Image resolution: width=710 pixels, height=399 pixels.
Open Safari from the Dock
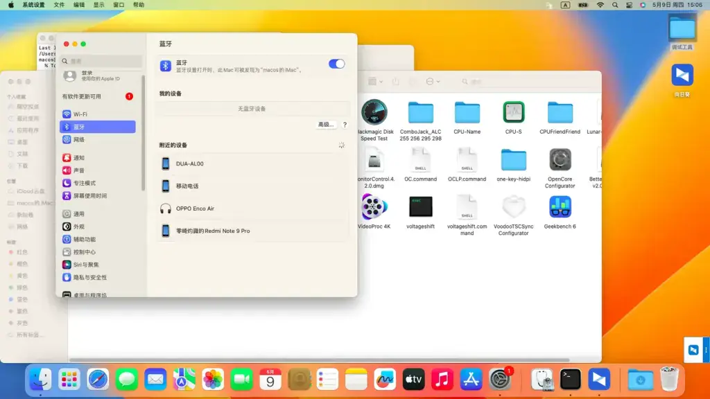98,379
